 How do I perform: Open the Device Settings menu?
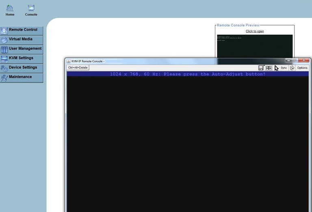coord(22,67)
